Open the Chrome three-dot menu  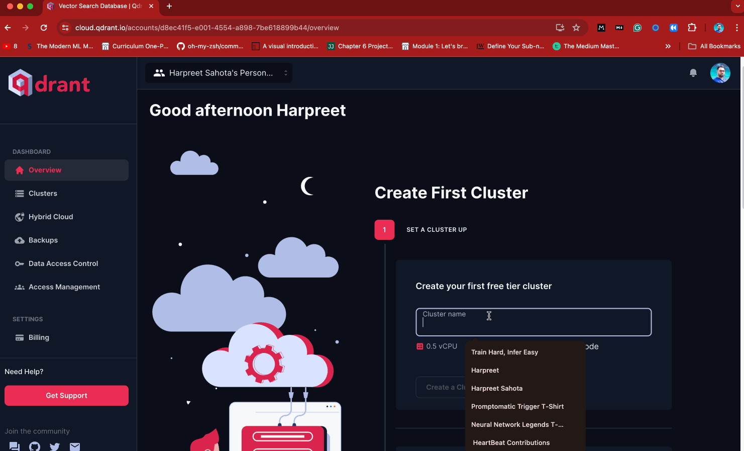coord(737,28)
